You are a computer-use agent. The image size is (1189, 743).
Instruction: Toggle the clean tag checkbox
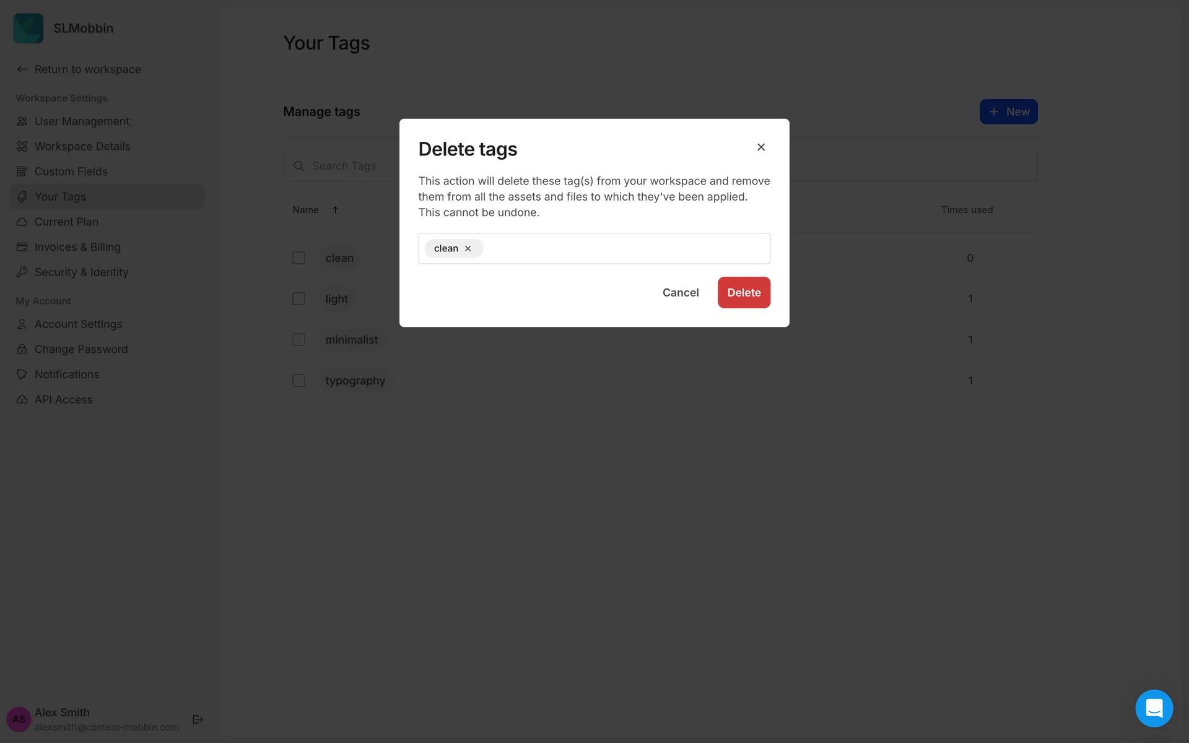click(x=298, y=258)
